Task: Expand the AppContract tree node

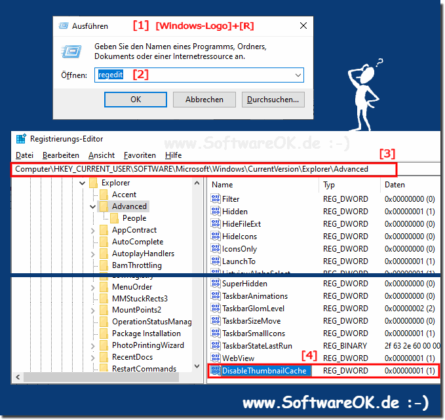Action: click(x=93, y=231)
